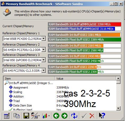Viewport: 125px width, 121px height.
Task: Click the grey checkmark OK icon
Action: (x=84, y=116)
